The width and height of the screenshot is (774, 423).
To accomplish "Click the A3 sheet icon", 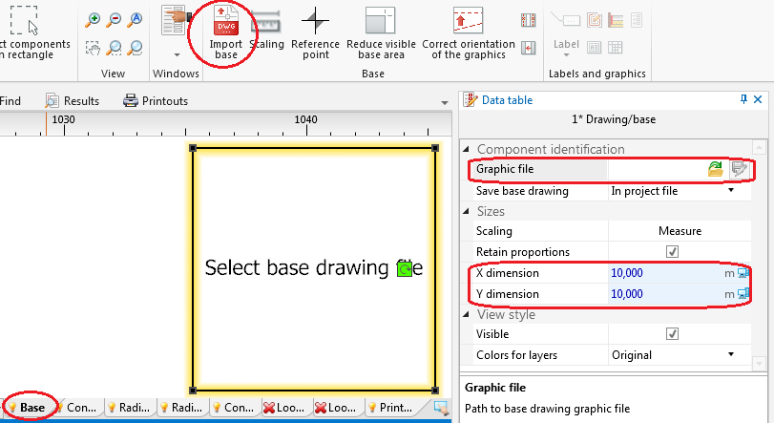I will [x=595, y=48].
